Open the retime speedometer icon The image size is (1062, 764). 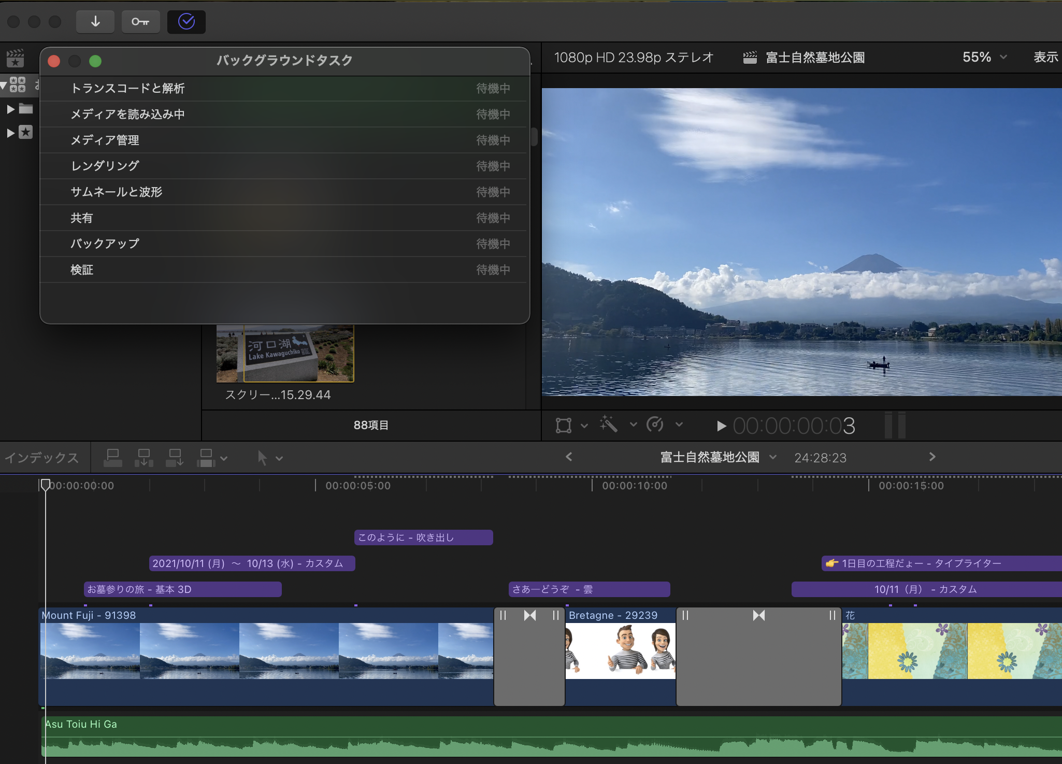[655, 425]
